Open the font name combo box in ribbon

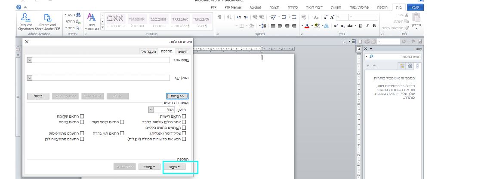tap(364, 17)
